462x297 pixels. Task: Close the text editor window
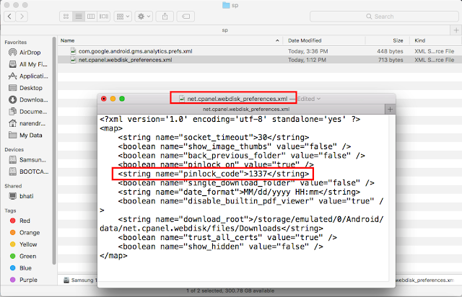click(104, 99)
